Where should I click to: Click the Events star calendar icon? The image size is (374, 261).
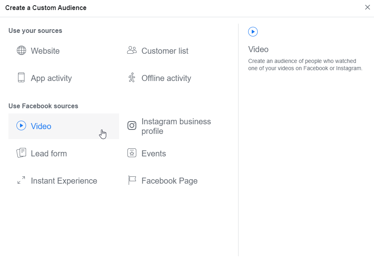tap(132, 153)
